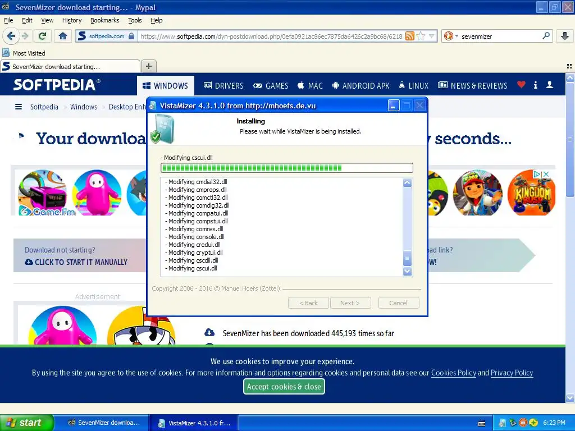Open the History menu
This screenshot has height=431, width=575.
[72, 20]
